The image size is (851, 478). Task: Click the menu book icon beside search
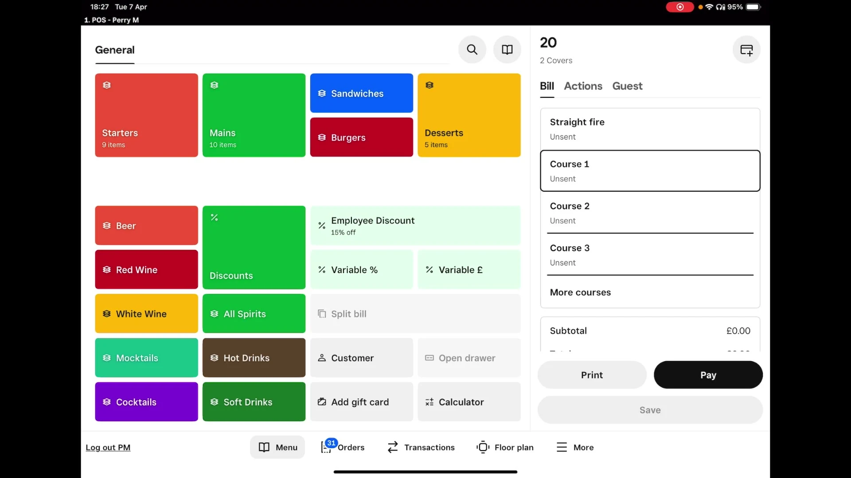(x=507, y=50)
